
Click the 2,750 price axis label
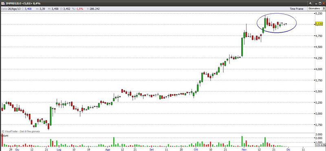319,125
